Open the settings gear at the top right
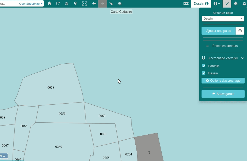Viewport: 247px width, 161px height. coord(244,3)
